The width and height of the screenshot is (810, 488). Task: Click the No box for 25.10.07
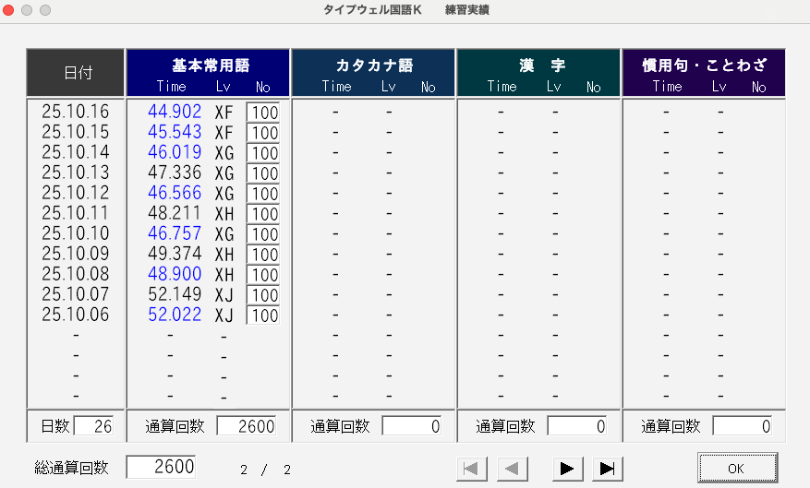(263, 295)
